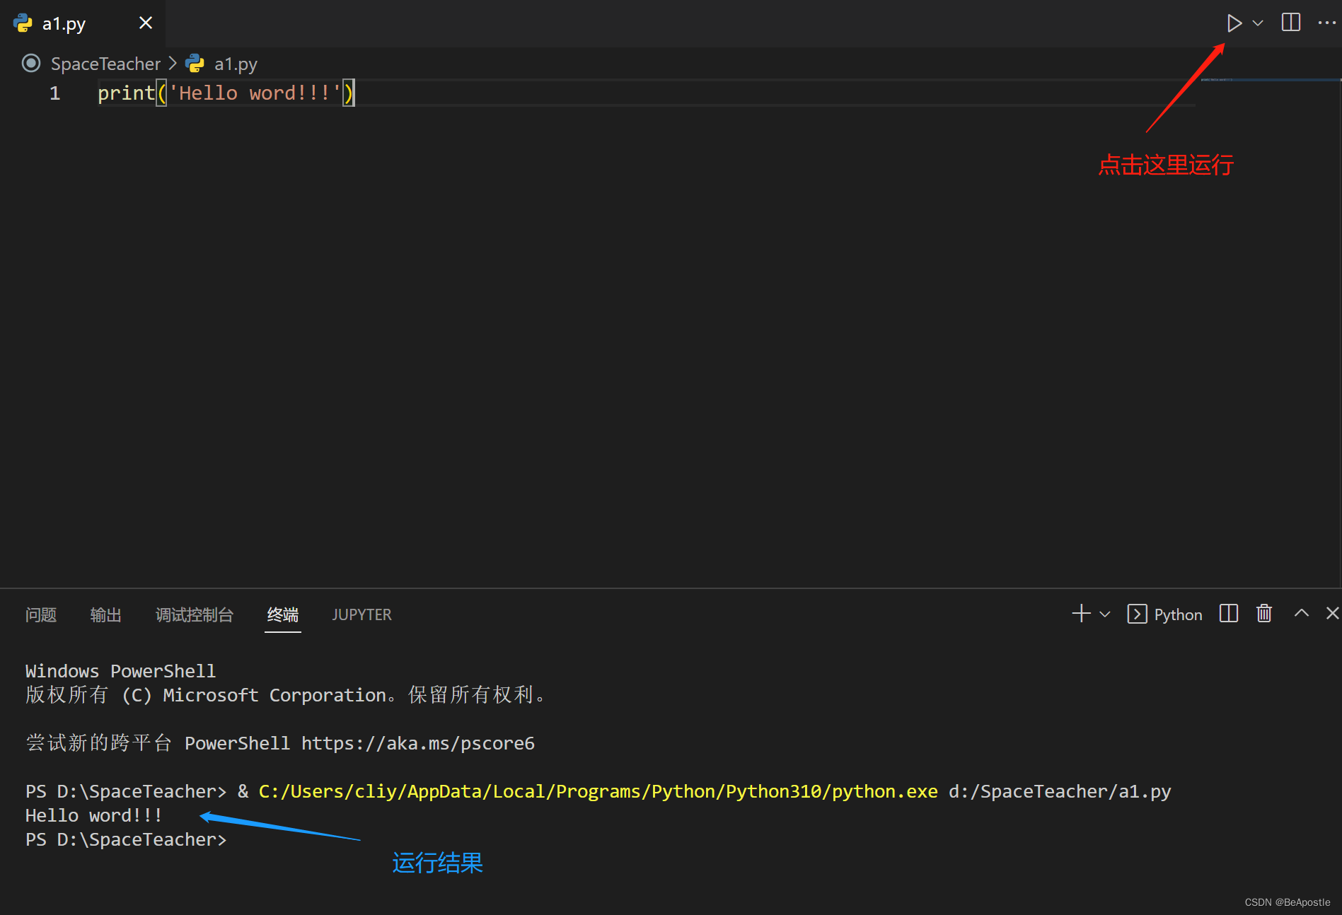1342x915 pixels.
Task: Click the Hello word!!! terminal output
Action: tap(94, 816)
